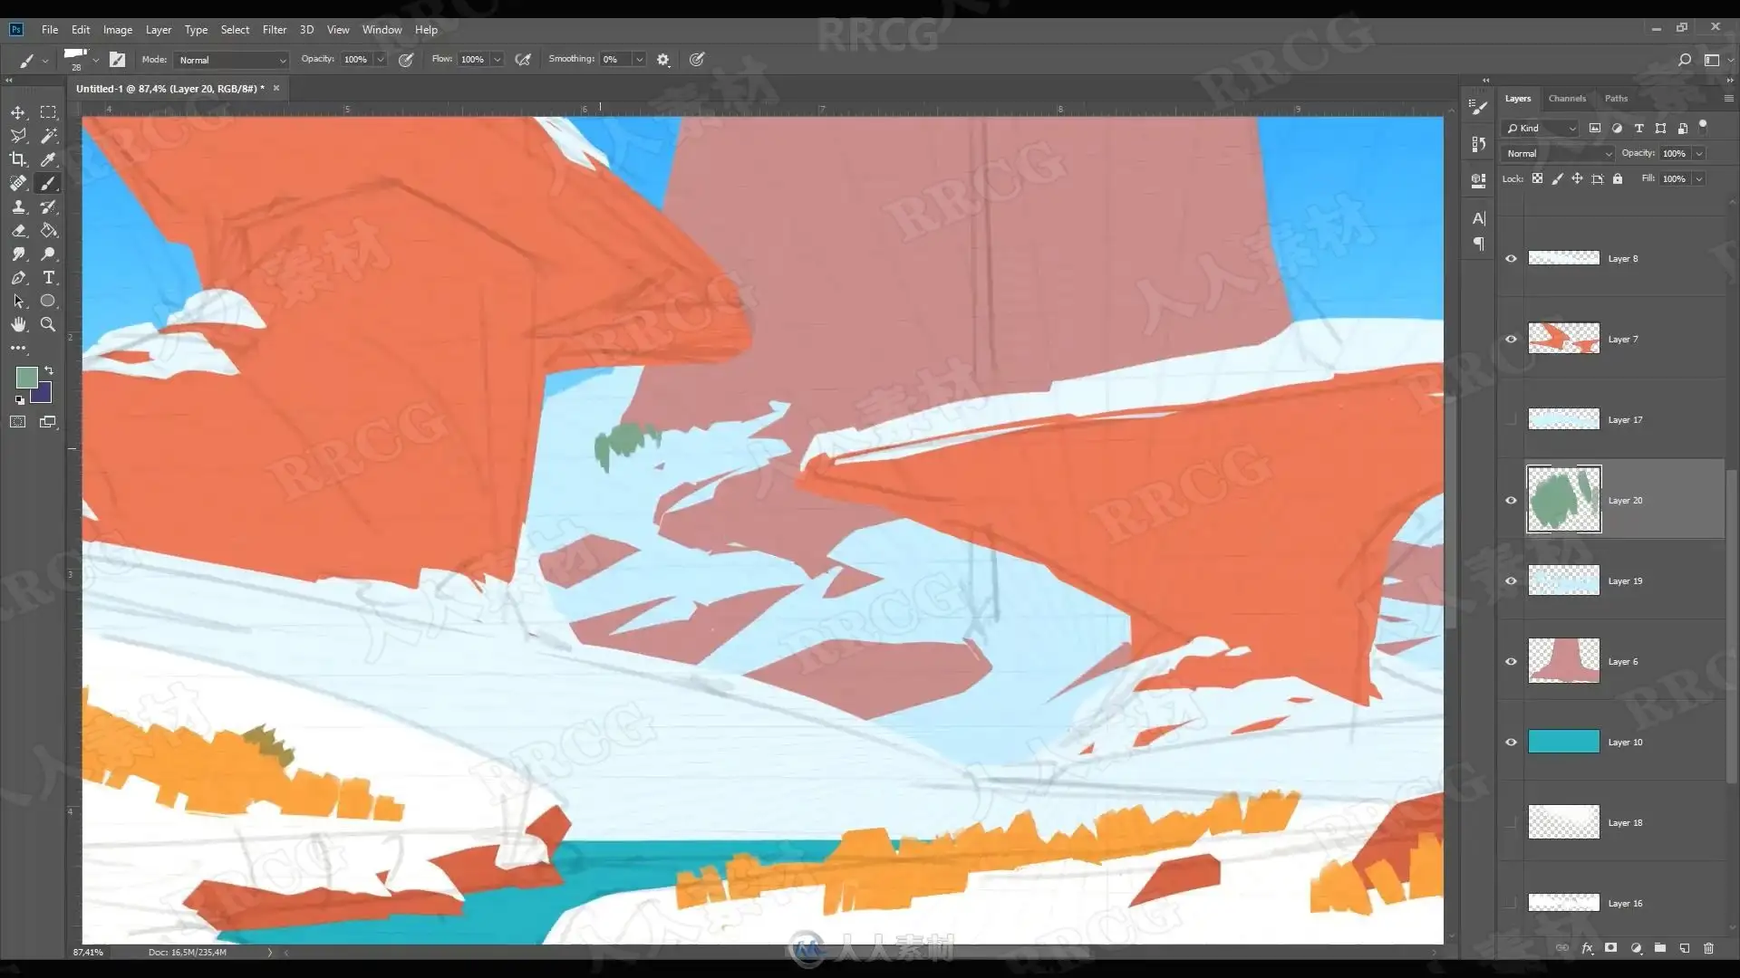Click the background color swatch
The height and width of the screenshot is (978, 1740).
tap(43, 395)
